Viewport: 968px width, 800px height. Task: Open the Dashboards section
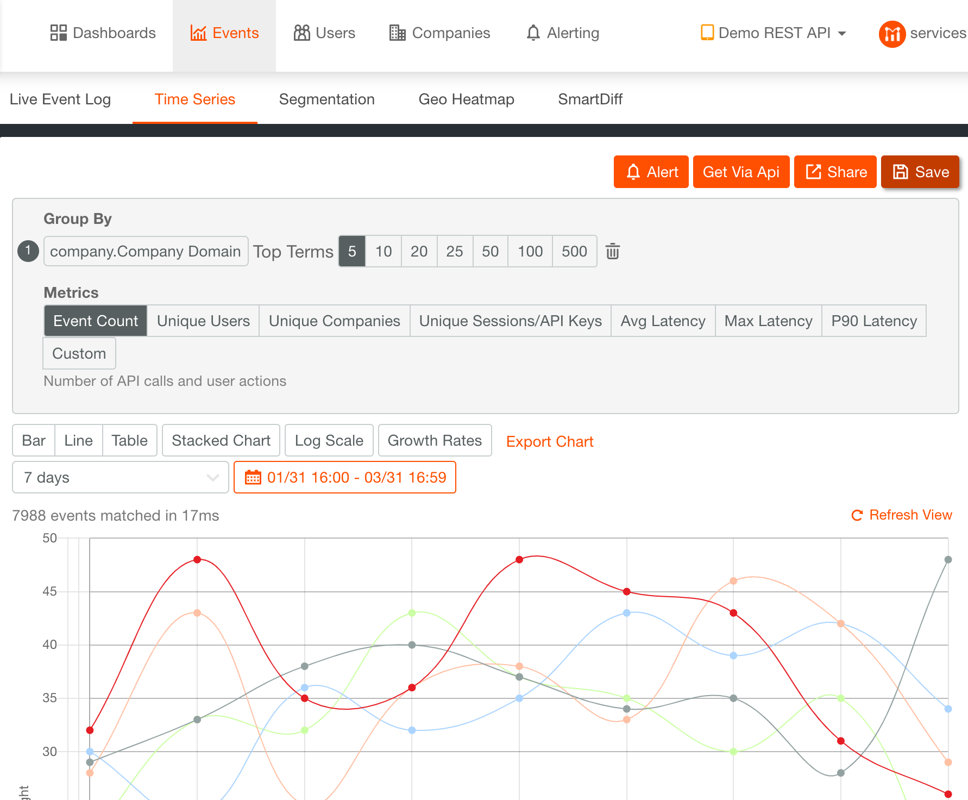[103, 33]
